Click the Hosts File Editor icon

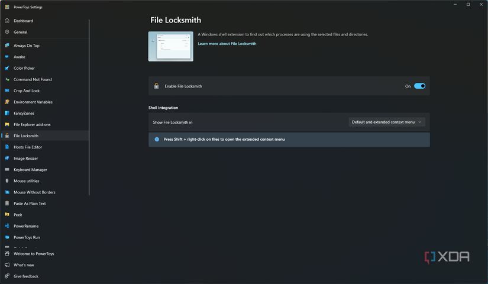tap(7, 147)
